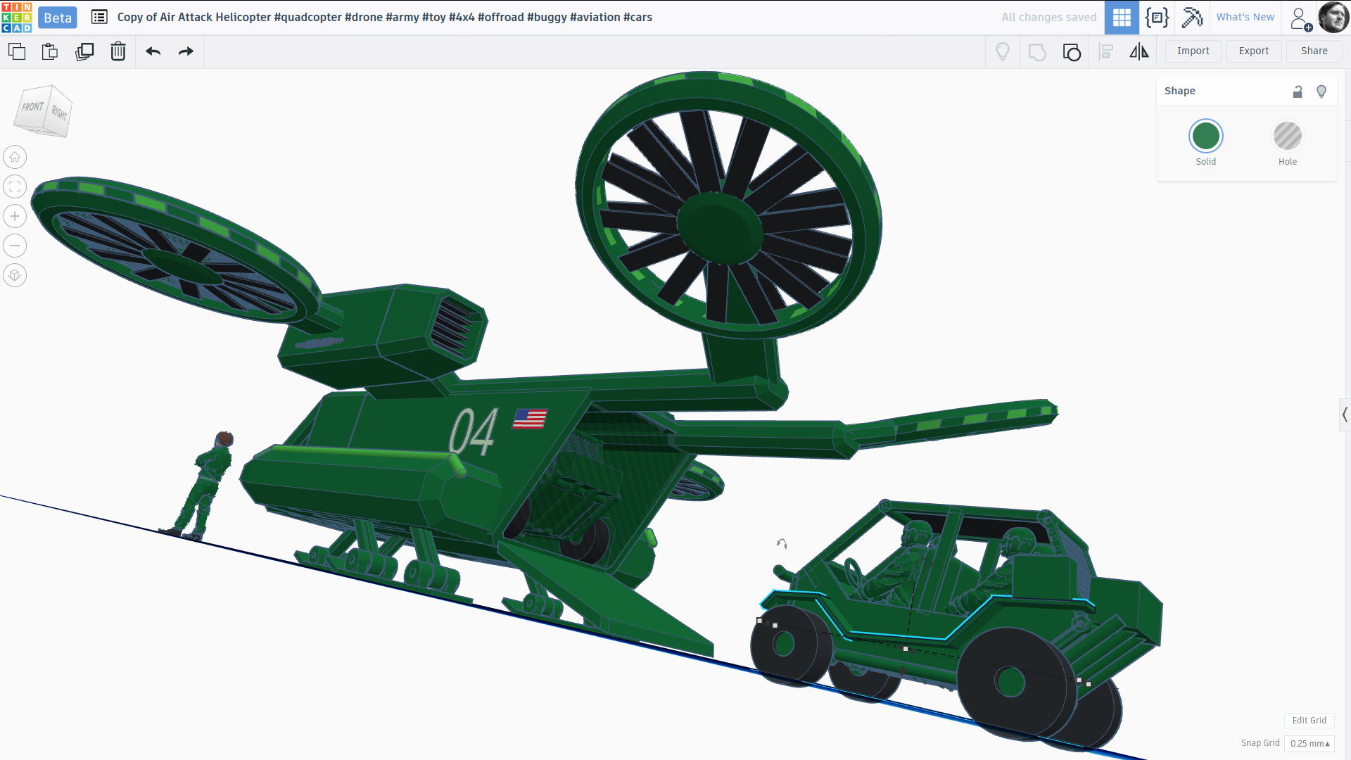
Task: Open the user profile avatar
Action: [1333, 17]
